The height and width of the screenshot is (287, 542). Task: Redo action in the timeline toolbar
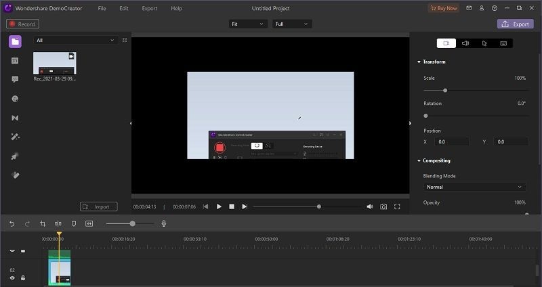27,224
